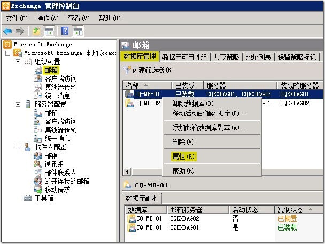Screen dimensions: 325x244
Task: Click the horizontal scrollbar left arrow
Action: [x=127, y=171]
